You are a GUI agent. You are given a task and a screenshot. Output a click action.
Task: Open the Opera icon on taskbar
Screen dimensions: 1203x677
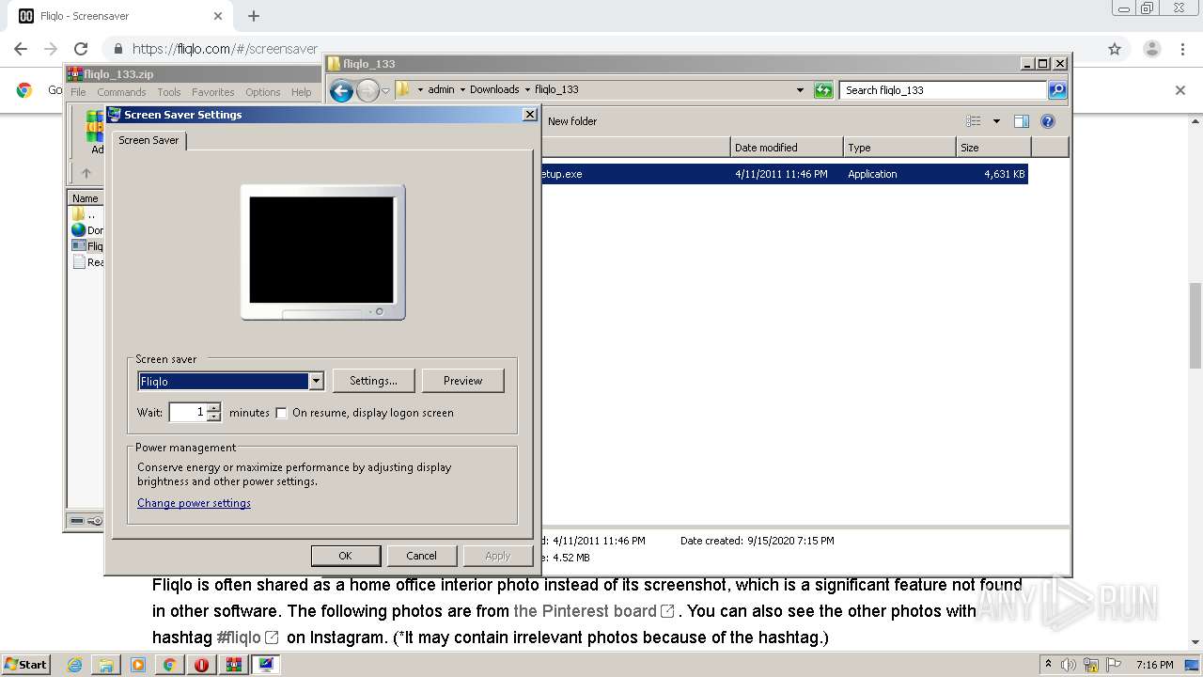point(201,665)
